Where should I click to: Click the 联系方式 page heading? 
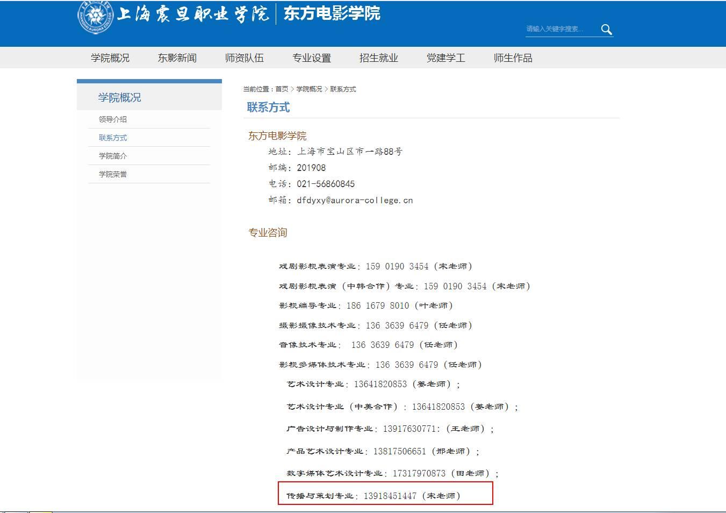(x=268, y=108)
